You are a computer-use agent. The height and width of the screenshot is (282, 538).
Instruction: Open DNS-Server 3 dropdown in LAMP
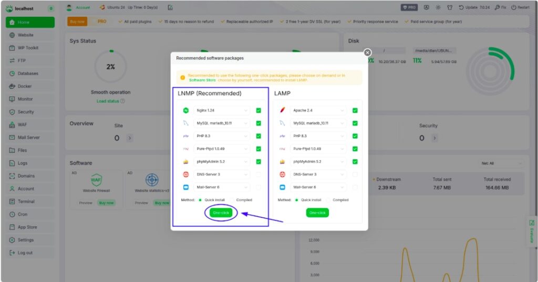point(318,174)
